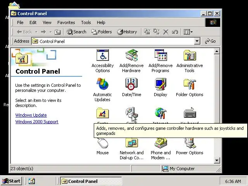Image resolution: width=248 pixels, height=186 pixels.
Task: Open the File menu
Action: coord(20,22)
